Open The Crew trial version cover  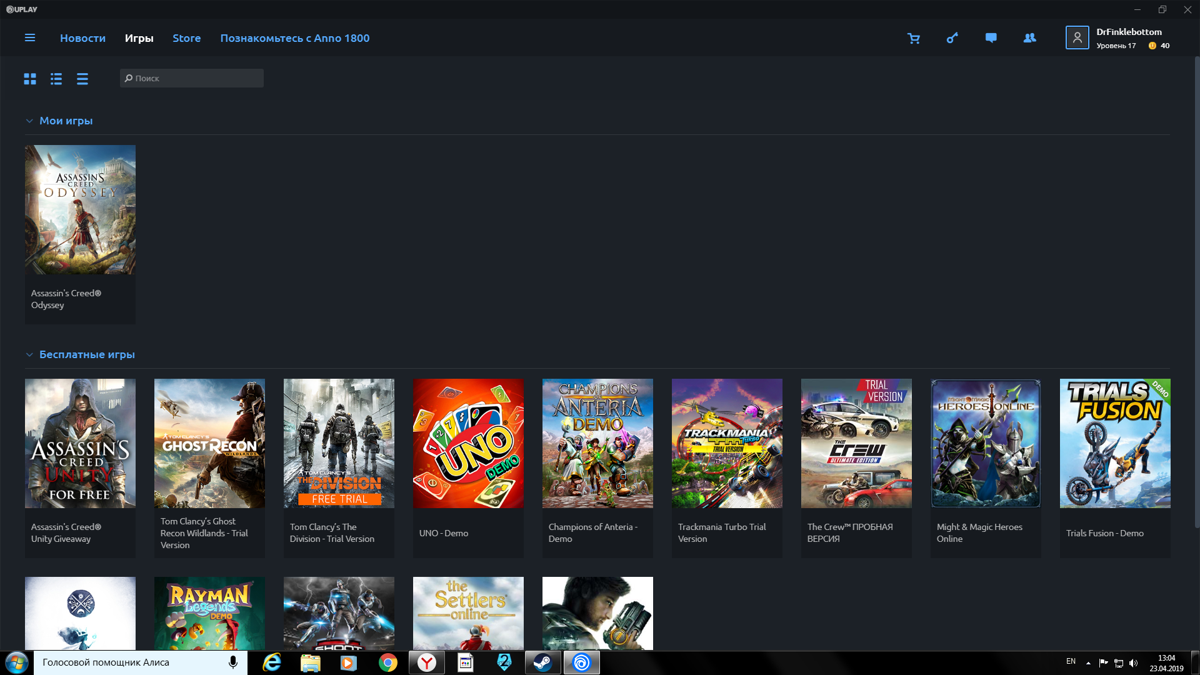[x=856, y=443]
